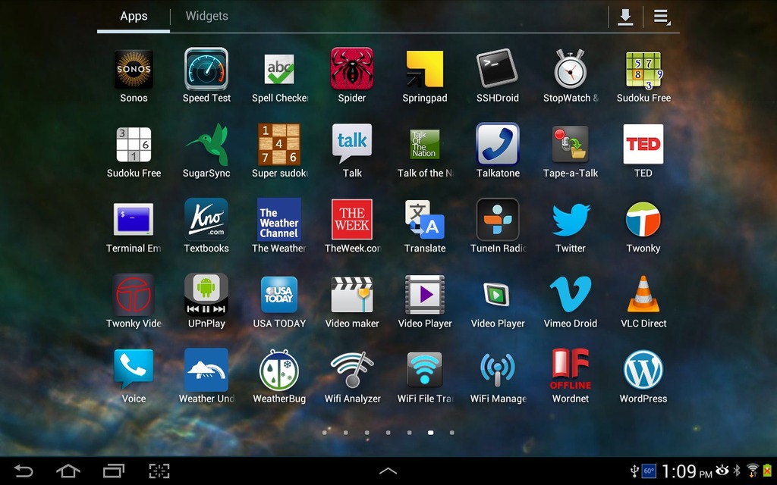The image size is (777, 485).
Task: Tap the Home navigation button
Action: pos(68,471)
